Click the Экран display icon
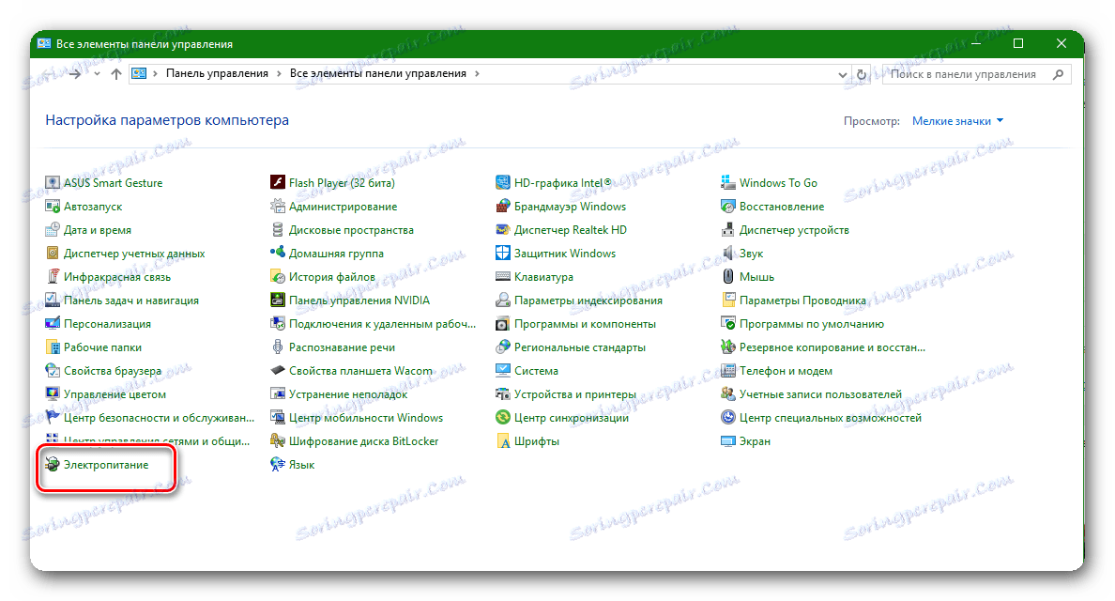1115x601 pixels. tap(728, 441)
